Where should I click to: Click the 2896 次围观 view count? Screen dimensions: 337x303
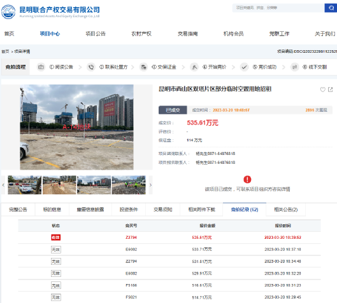point(316,110)
